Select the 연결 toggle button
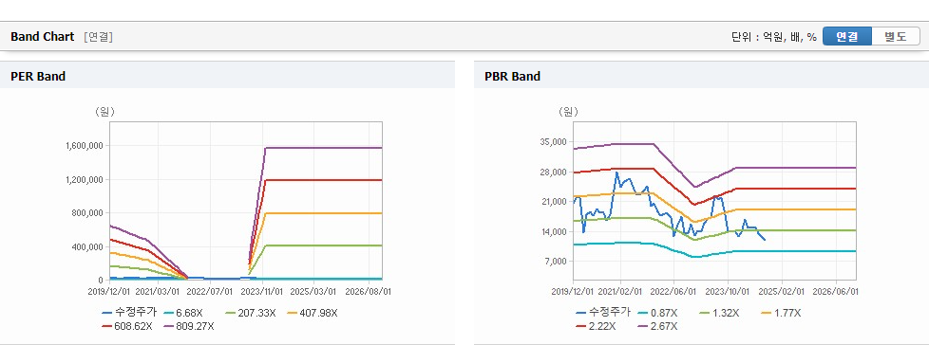Image resolution: width=929 pixels, height=345 pixels. pyautogui.click(x=847, y=36)
